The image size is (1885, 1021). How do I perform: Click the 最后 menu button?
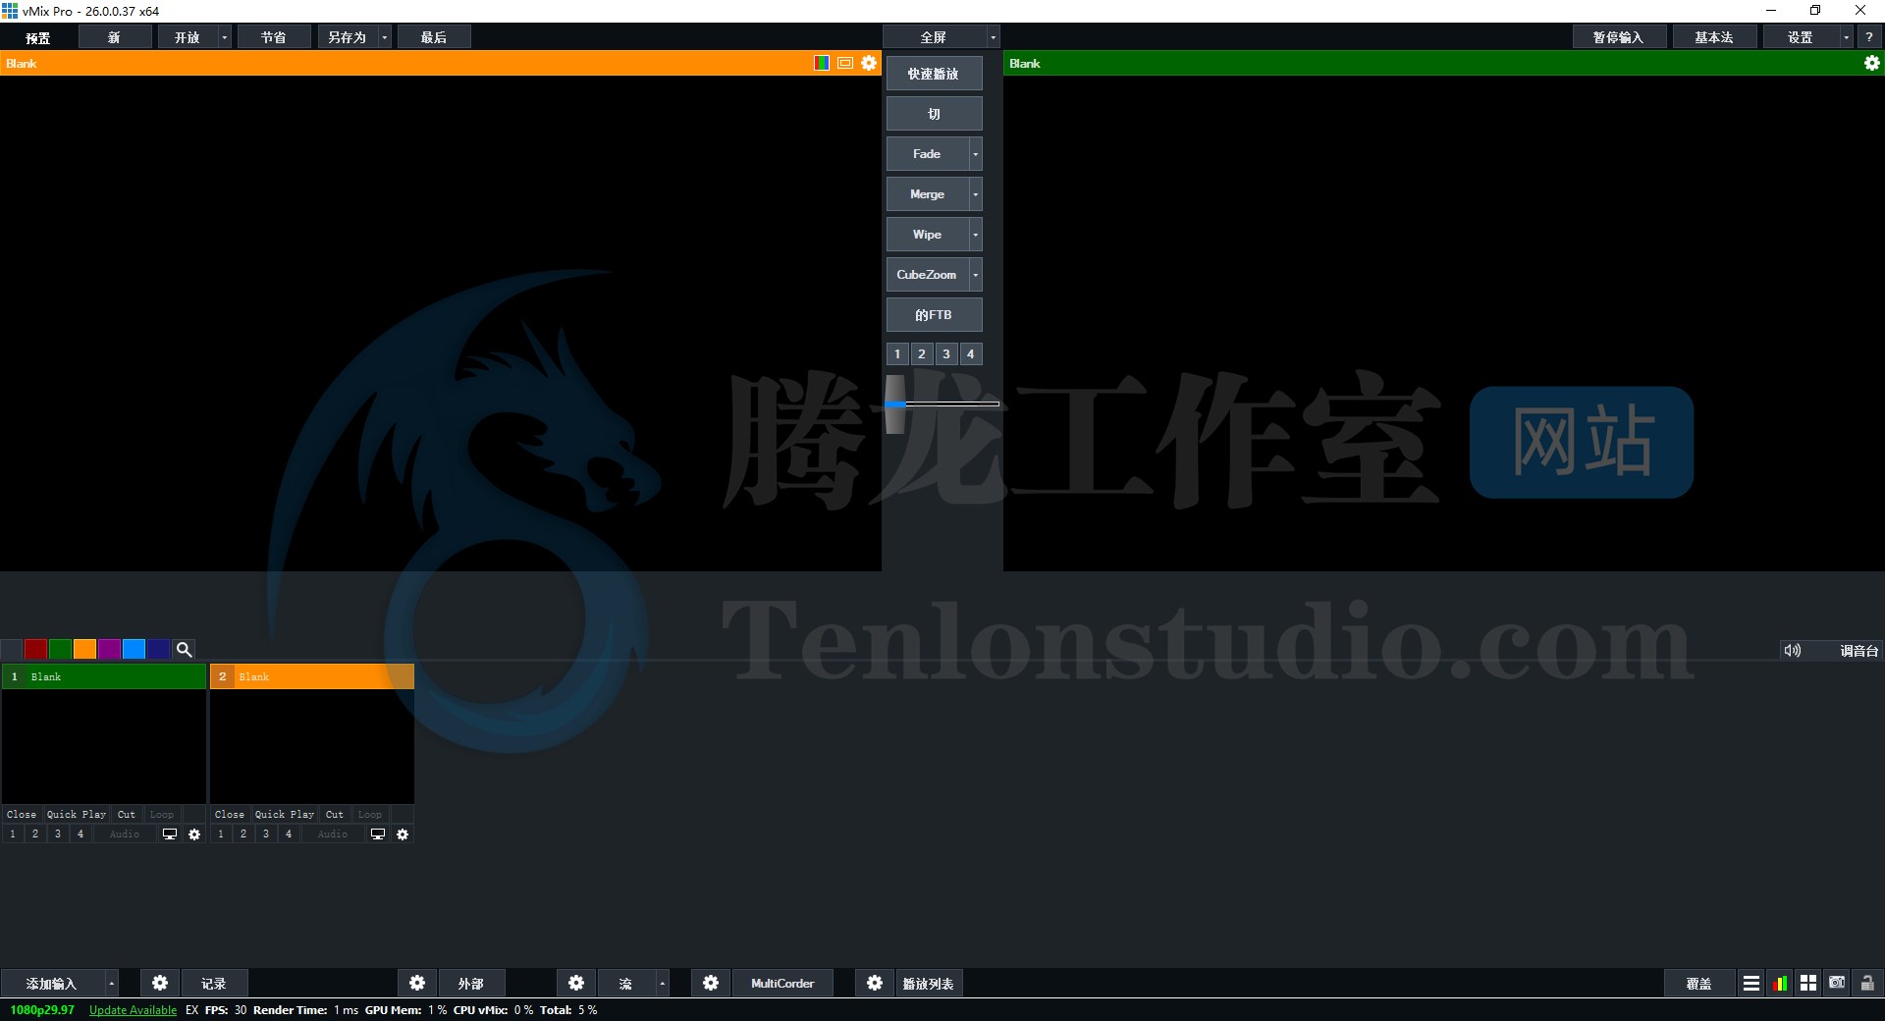(434, 37)
